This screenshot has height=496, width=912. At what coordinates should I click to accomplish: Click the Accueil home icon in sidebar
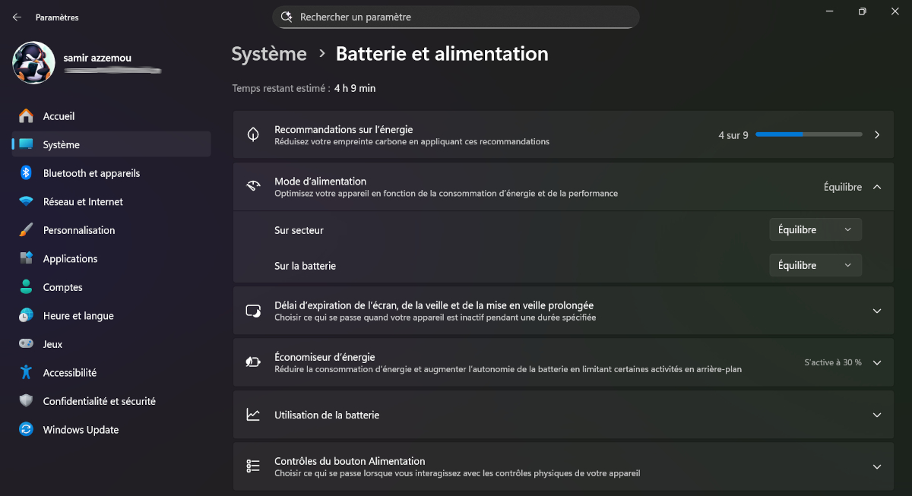point(26,116)
